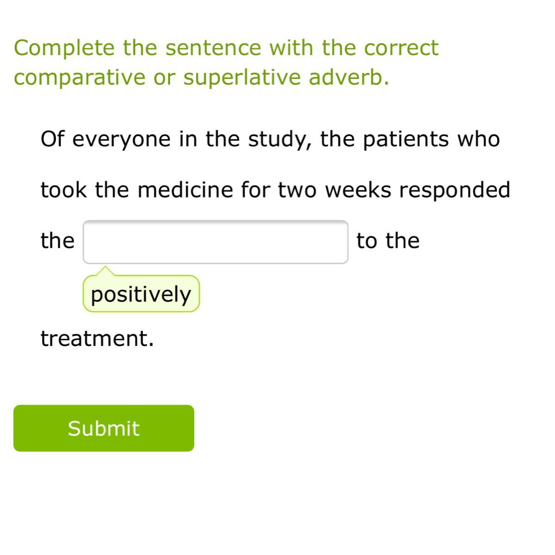Click the word 'adverb' in the heading

pos(346,77)
